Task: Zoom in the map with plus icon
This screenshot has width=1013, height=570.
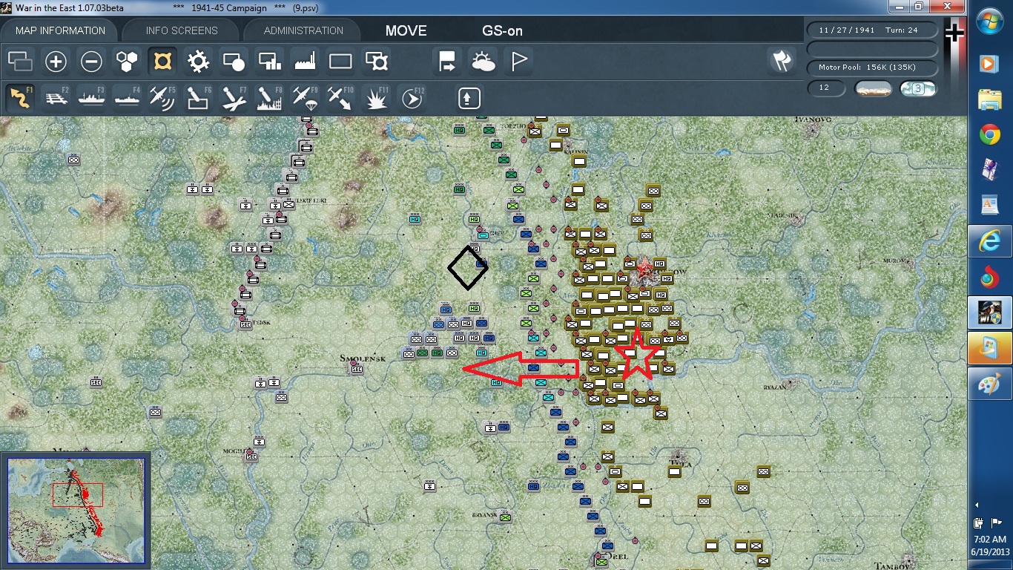Action: click(56, 61)
